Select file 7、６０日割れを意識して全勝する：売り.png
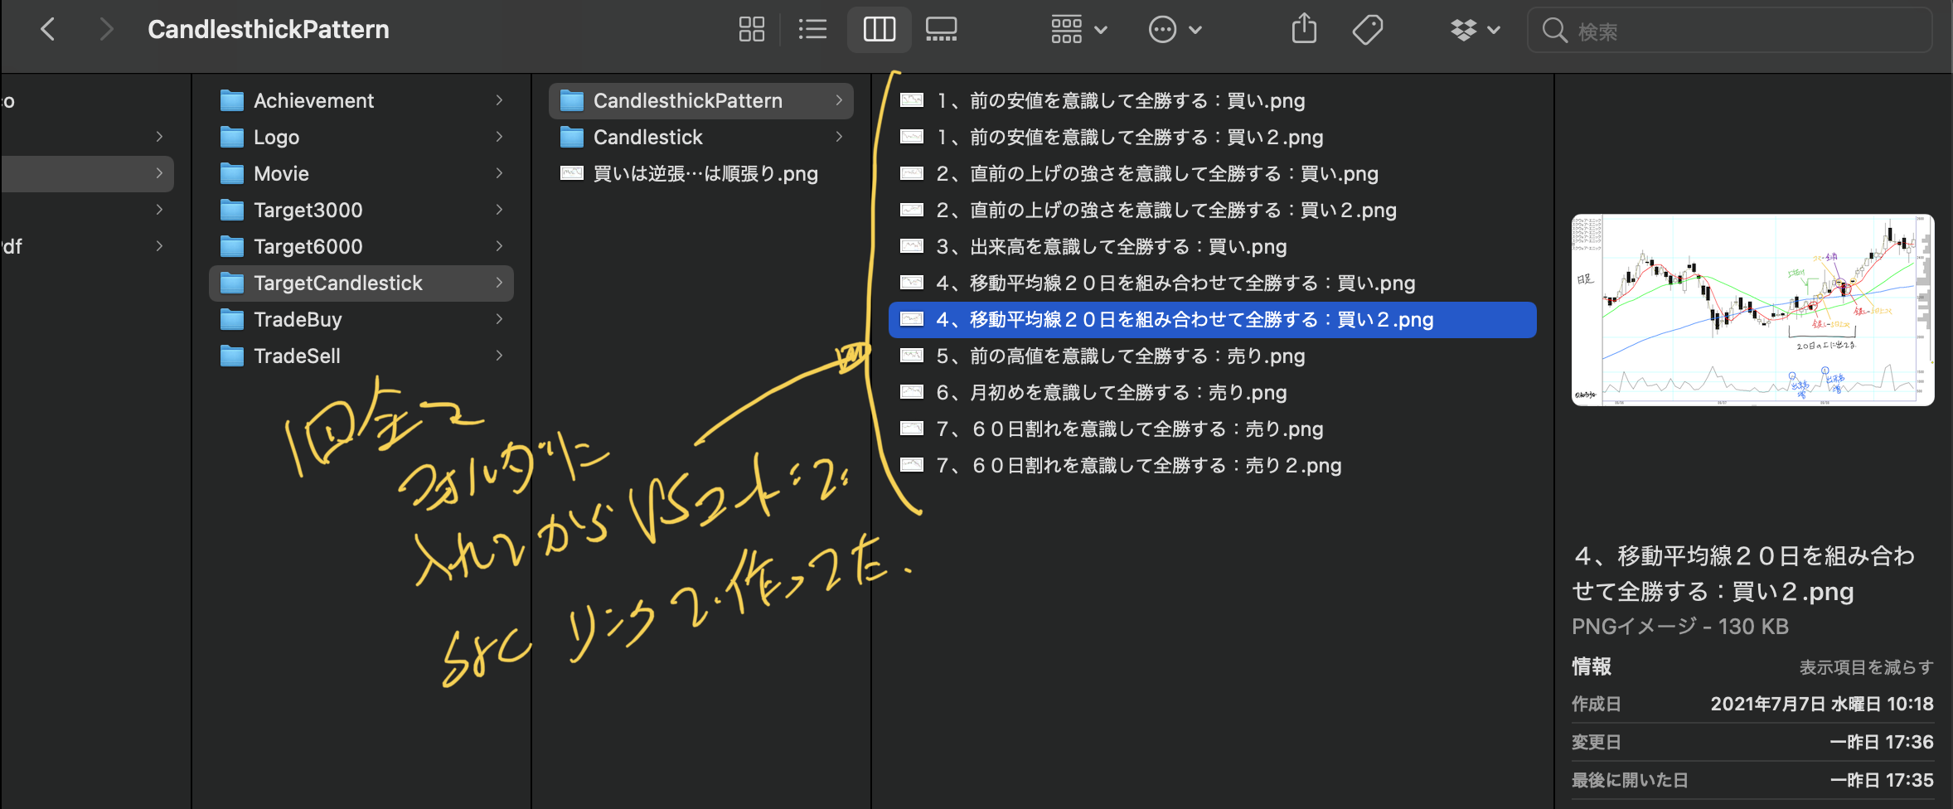This screenshot has width=1953, height=809. [1213, 429]
